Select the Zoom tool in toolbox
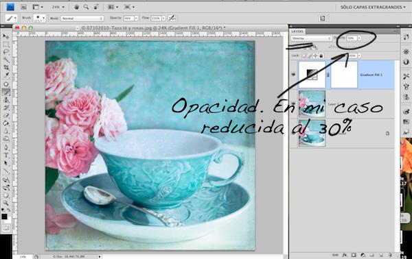412x259 pixels. [x=5, y=203]
